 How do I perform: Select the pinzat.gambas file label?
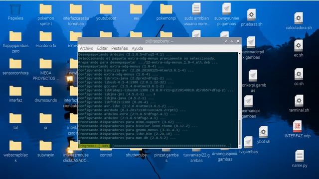[166, 158]
